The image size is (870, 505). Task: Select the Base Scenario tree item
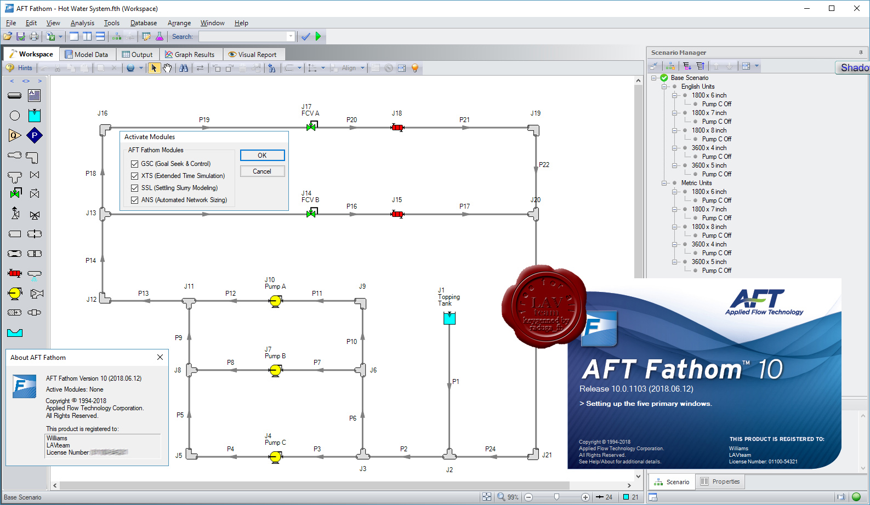click(689, 78)
